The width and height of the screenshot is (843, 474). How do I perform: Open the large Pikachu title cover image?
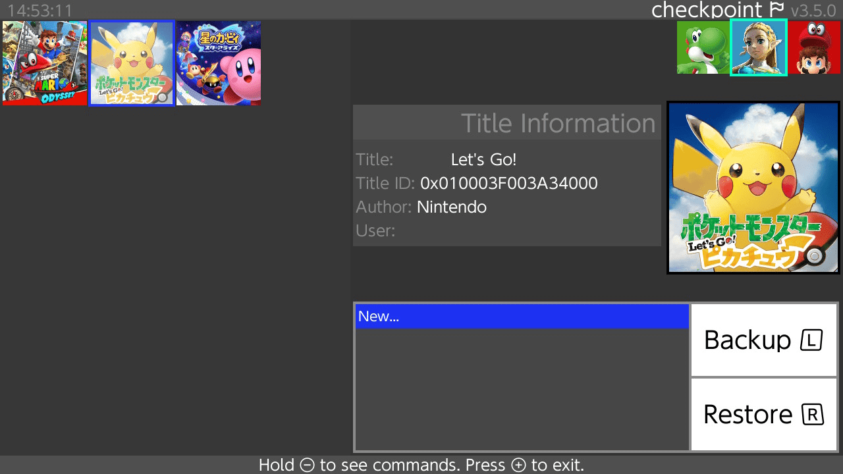point(753,188)
